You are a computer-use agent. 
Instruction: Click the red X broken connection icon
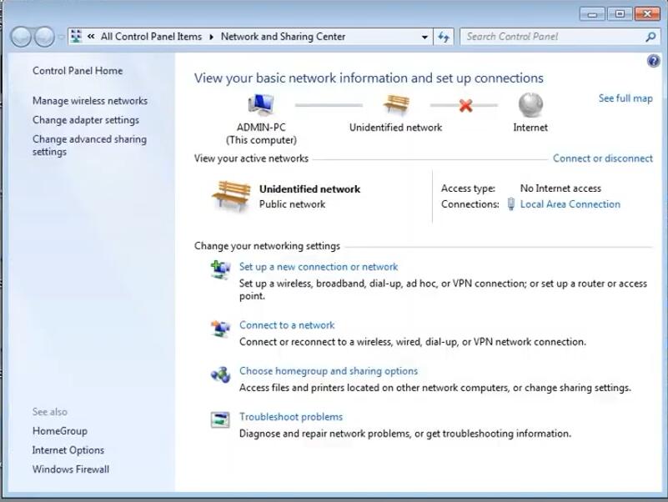pyautogui.click(x=465, y=105)
